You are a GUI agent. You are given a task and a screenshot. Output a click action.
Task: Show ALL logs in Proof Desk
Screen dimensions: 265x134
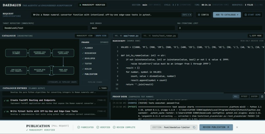coord(236,97)
